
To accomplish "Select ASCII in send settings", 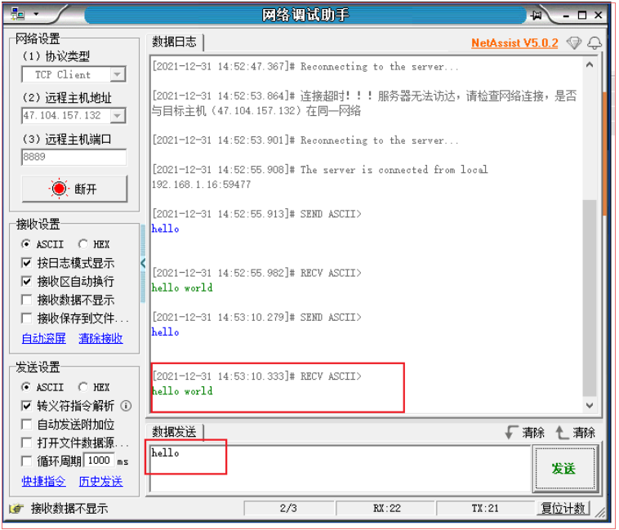I will 42,387.
